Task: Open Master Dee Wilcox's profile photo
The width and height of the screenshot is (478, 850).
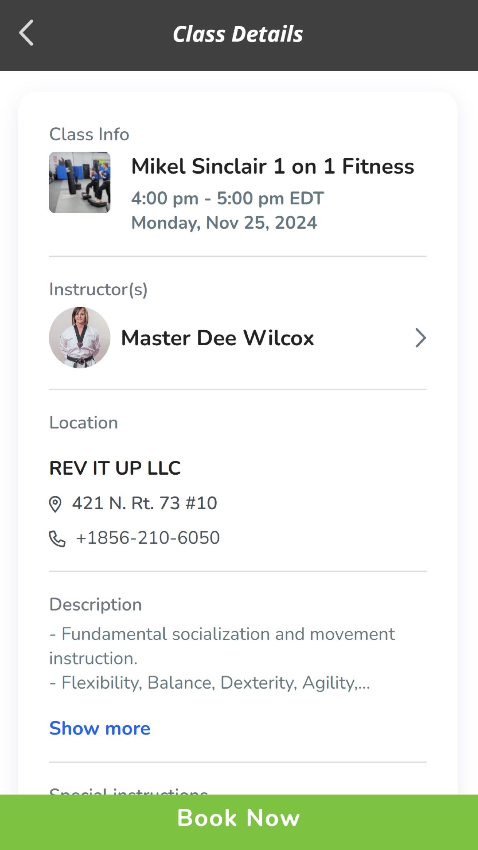Action: pyautogui.click(x=80, y=338)
